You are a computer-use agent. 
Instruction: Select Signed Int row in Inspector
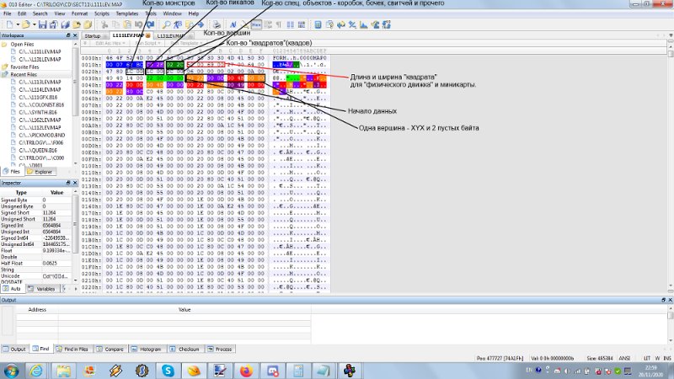tap(35, 225)
